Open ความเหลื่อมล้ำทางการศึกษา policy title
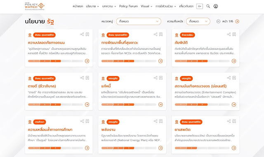Image resolution: width=264 pixels, height=157 pixels. point(50,129)
